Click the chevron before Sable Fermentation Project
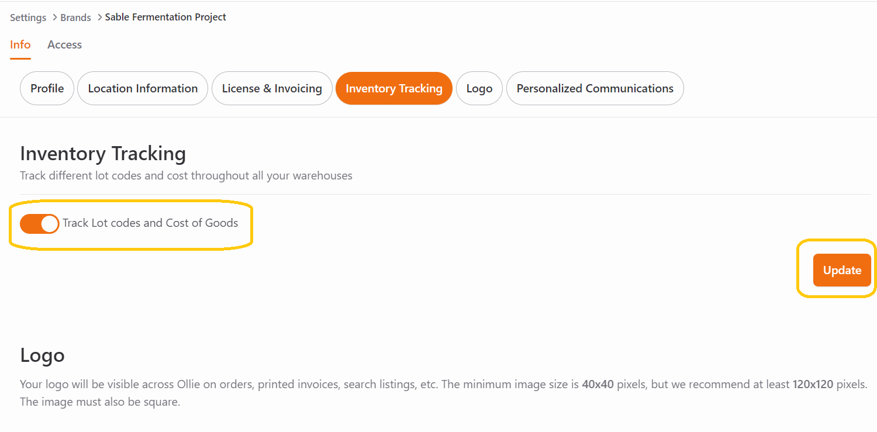This screenshot has width=877, height=432. (99, 18)
